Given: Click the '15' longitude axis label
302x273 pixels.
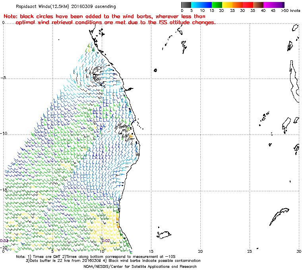Looking at the screenshot, I should click(151, 251).
